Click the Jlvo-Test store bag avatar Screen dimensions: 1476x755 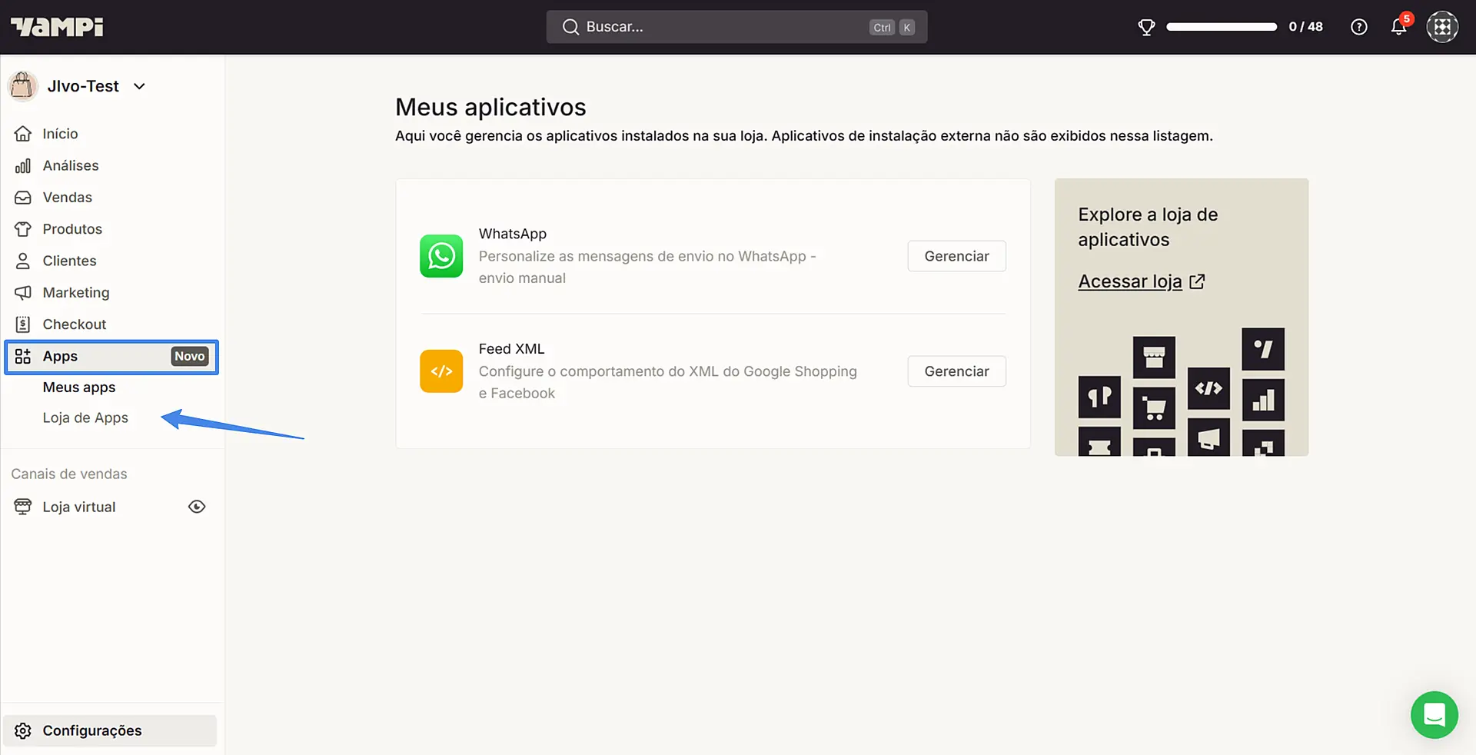(x=22, y=86)
